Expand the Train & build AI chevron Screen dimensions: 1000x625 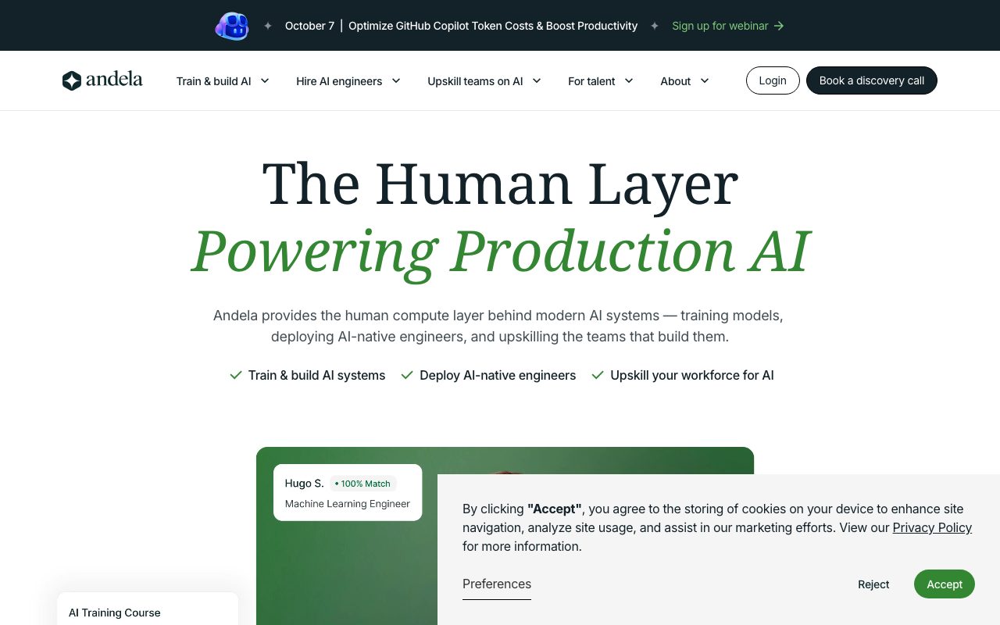[265, 80]
